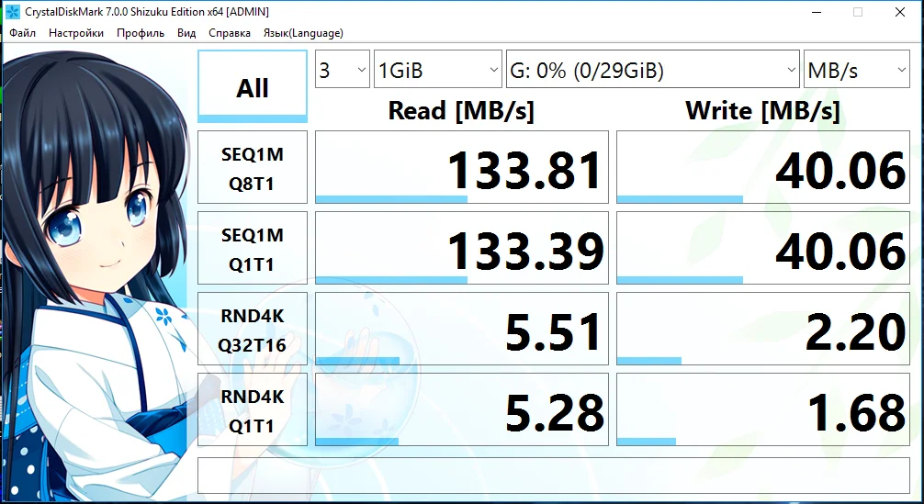Open the Вид menu
This screenshot has height=504, width=924.
click(186, 33)
